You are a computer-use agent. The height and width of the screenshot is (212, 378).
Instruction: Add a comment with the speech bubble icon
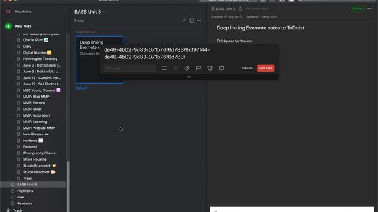pos(221,68)
